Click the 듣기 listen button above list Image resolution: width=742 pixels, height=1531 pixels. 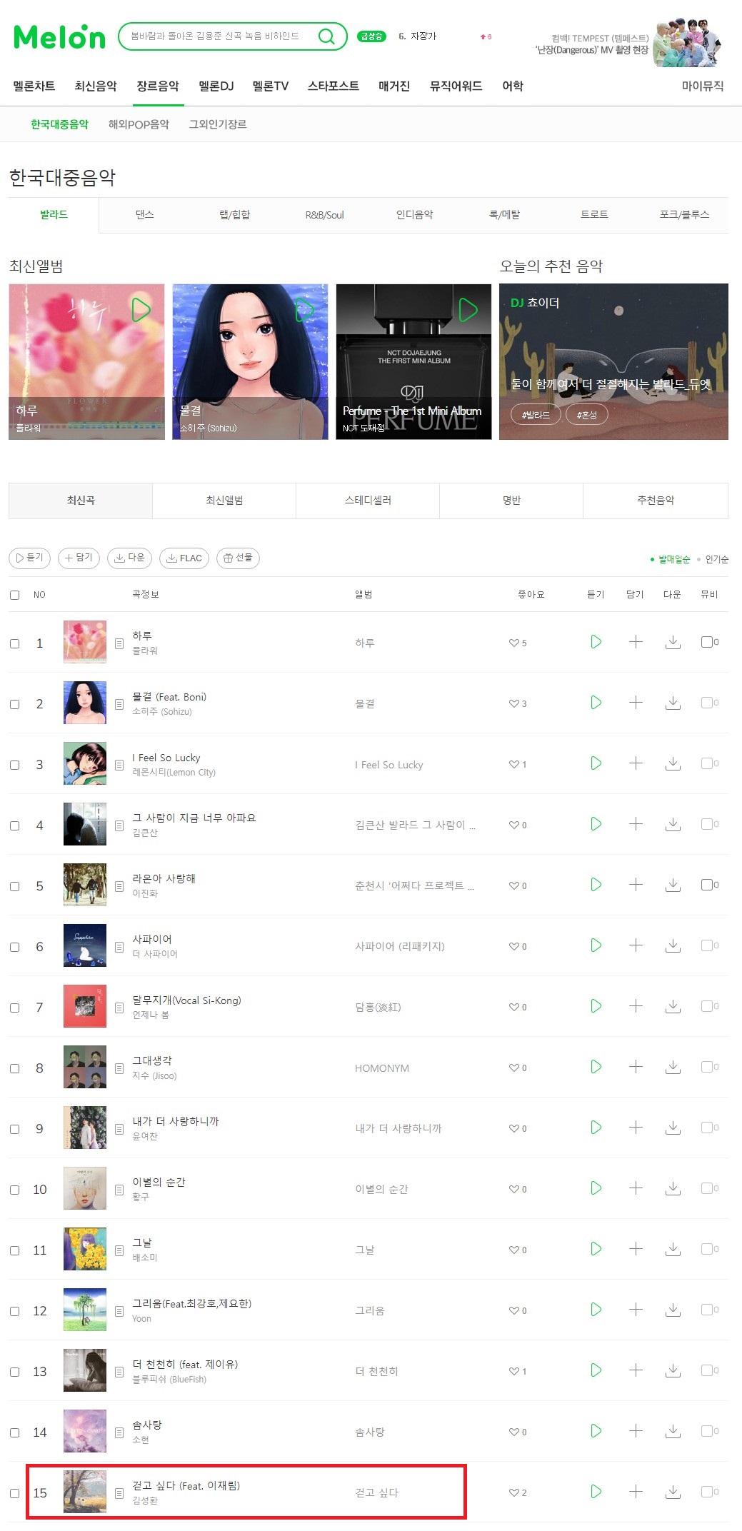(29, 558)
